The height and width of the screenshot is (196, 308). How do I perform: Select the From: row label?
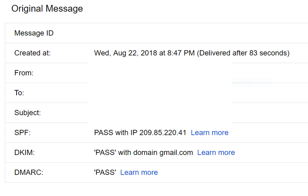[24, 73]
